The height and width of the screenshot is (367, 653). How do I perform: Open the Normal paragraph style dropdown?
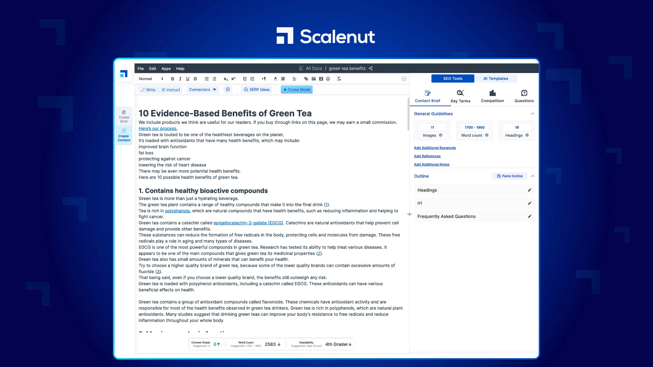pos(151,79)
